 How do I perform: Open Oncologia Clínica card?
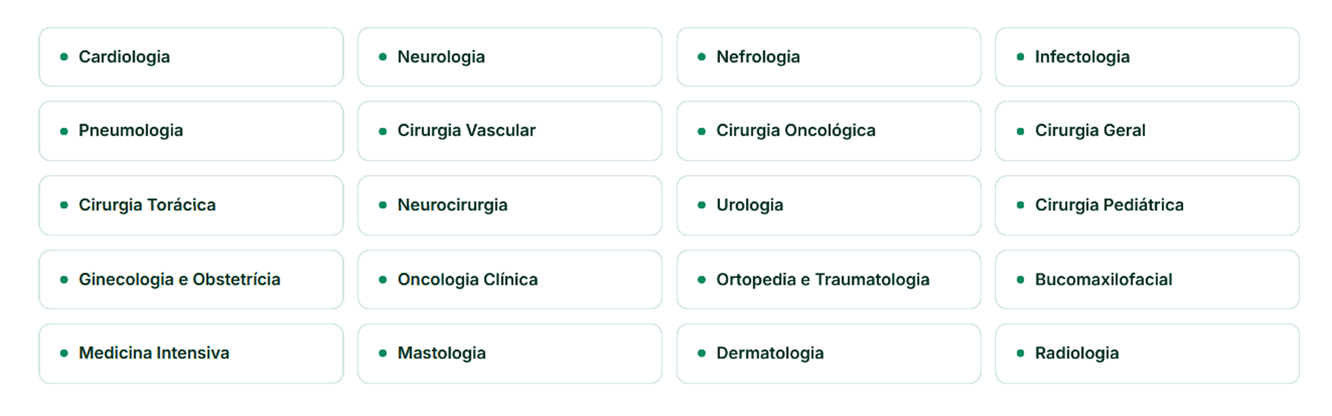(x=510, y=279)
